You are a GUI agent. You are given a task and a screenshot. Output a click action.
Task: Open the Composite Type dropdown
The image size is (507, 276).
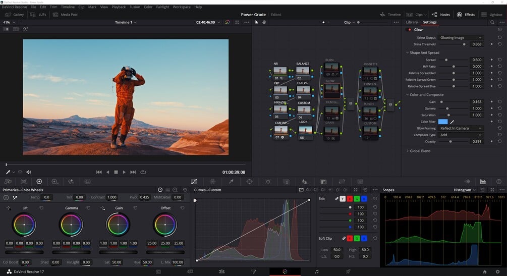tap(461, 135)
